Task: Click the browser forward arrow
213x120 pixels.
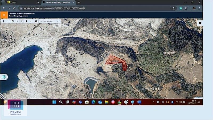Action: 9,8
